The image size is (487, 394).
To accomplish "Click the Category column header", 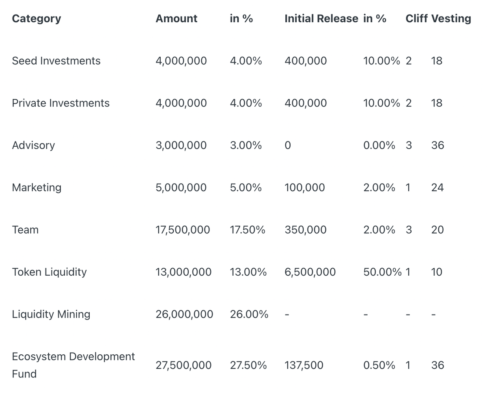I will [x=37, y=19].
